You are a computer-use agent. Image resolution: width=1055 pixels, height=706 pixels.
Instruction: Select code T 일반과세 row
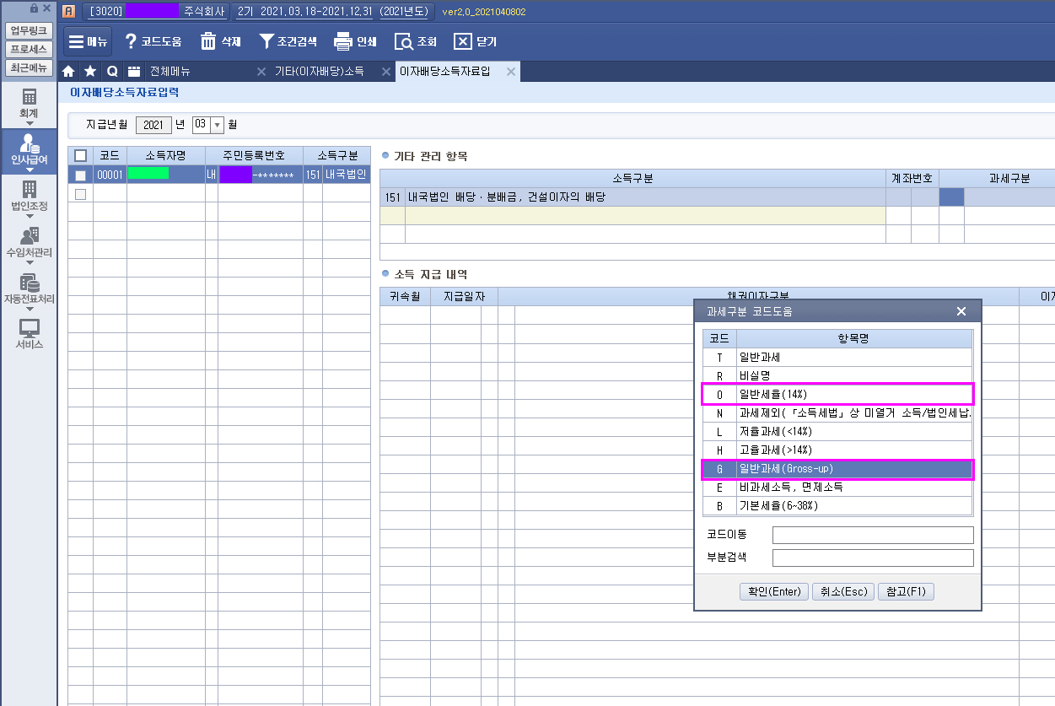[837, 358]
